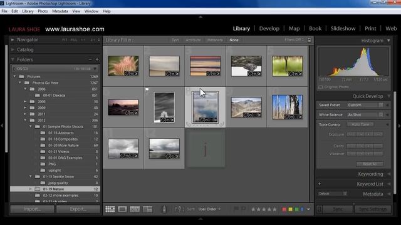The width and height of the screenshot is (401, 225).
Task: Expand the Keywording panel
Action: coord(388,174)
